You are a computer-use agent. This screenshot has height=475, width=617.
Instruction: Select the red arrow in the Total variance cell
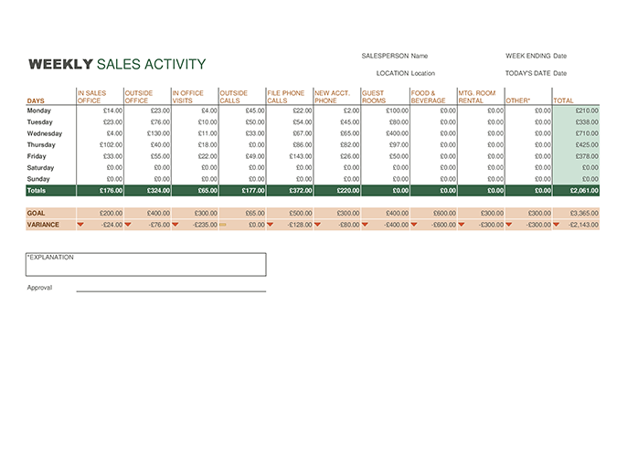click(x=557, y=225)
